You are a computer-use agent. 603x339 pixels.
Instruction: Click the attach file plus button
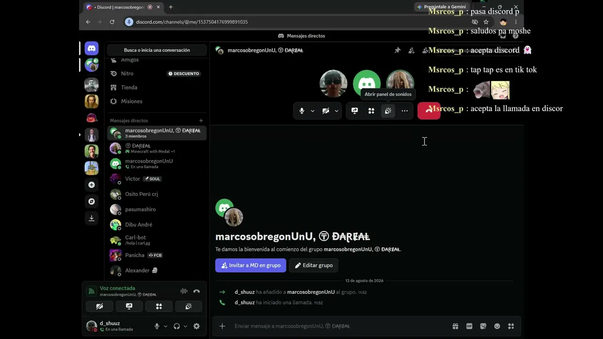tap(222, 326)
